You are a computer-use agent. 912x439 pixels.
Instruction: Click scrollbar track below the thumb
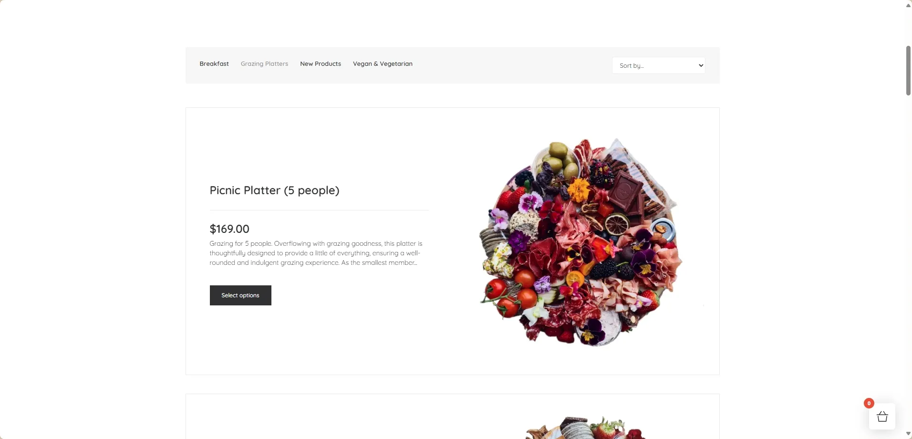[x=908, y=262]
